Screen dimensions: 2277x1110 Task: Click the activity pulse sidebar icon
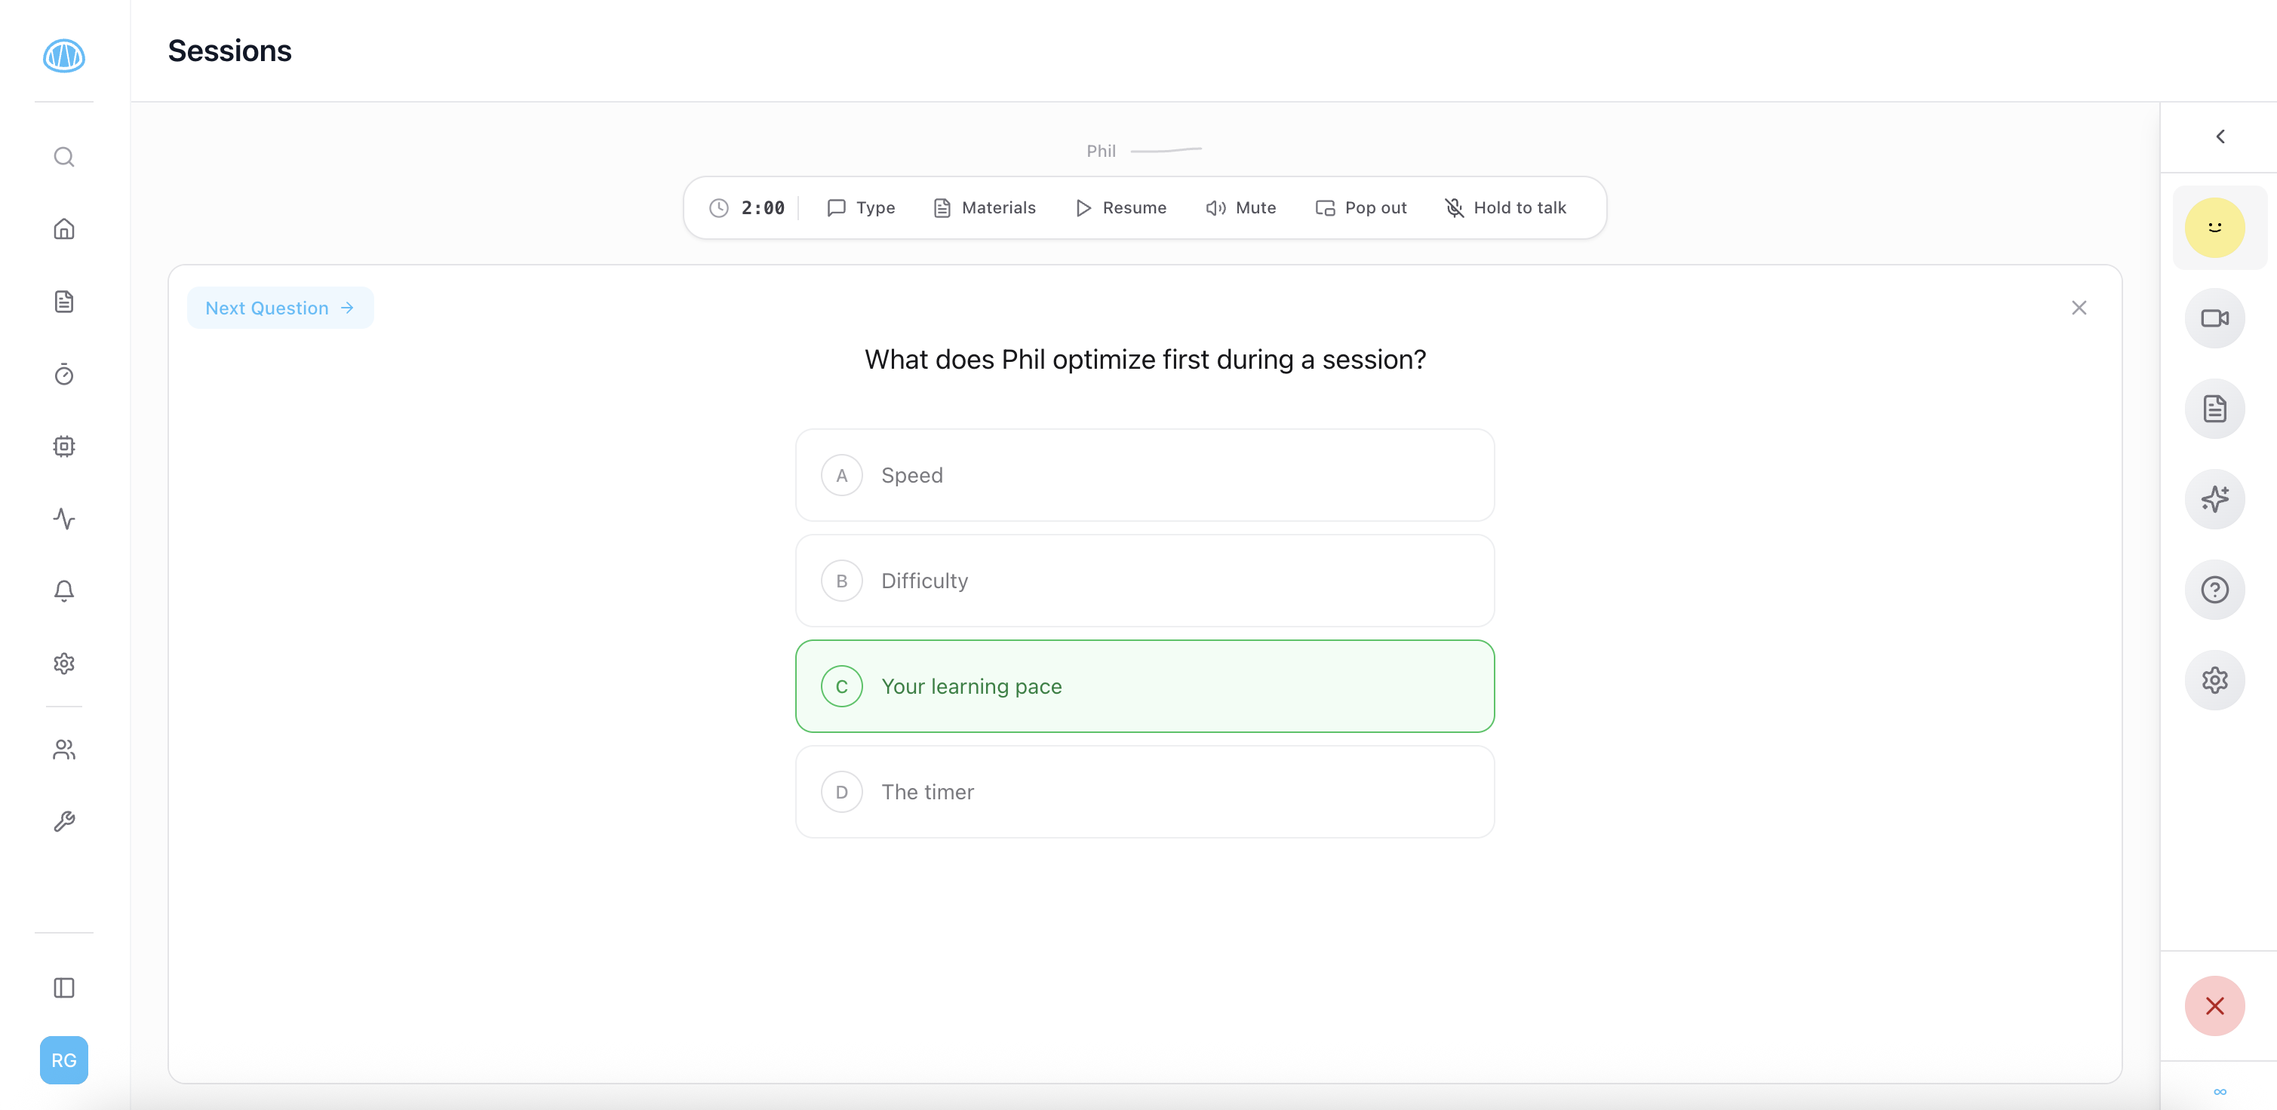63,519
